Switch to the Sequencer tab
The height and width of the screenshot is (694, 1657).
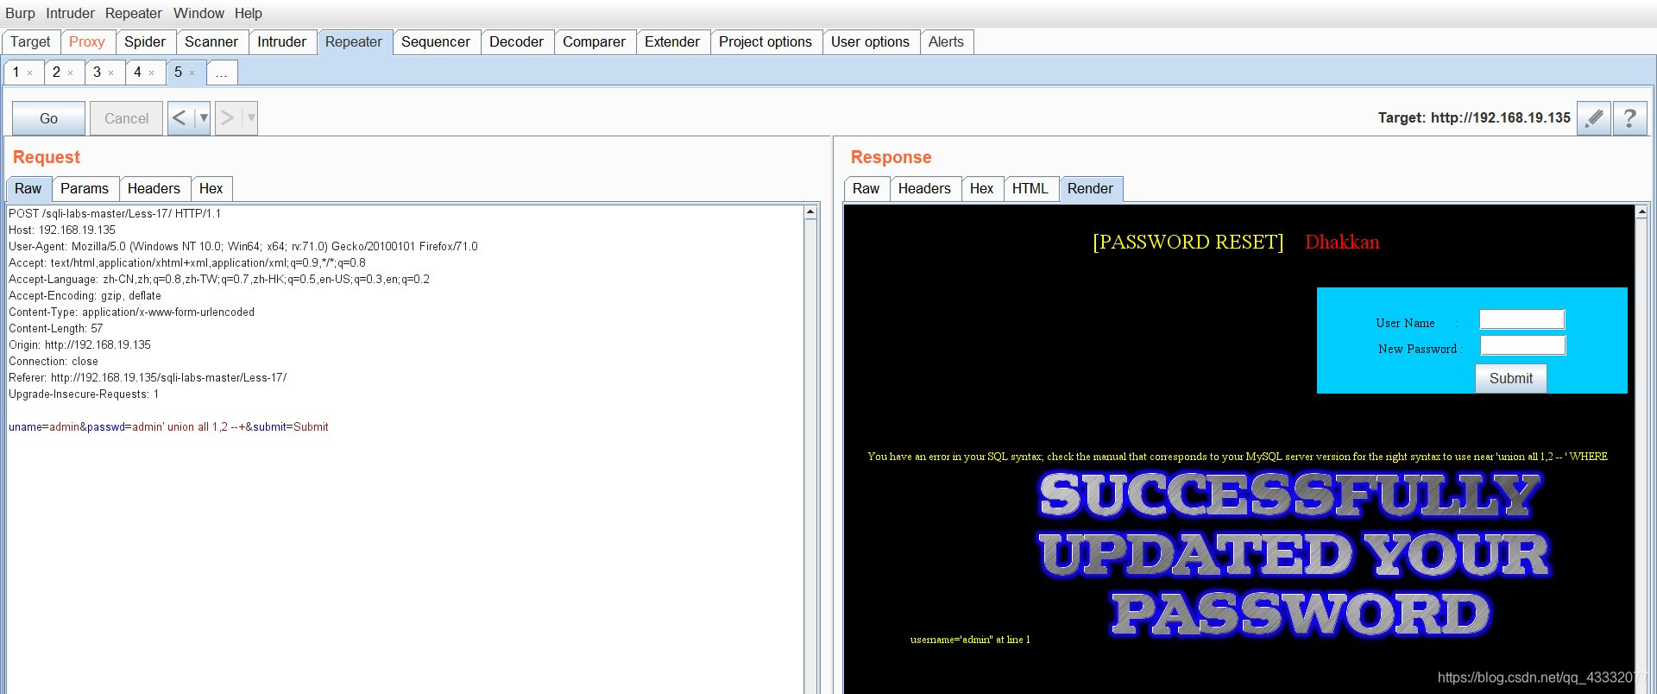pyautogui.click(x=436, y=41)
